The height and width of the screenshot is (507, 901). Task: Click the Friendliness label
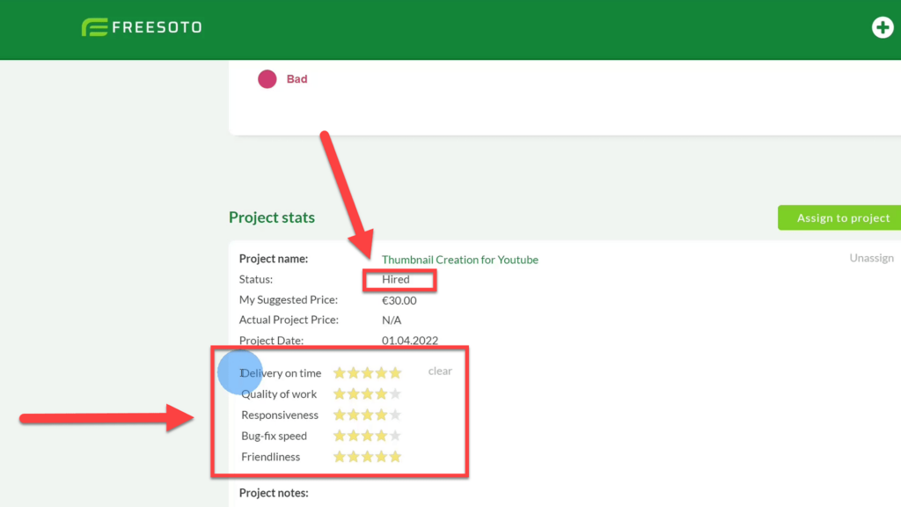coord(271,457)
